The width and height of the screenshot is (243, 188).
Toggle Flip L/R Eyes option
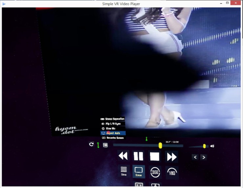(x=113, y=124)
